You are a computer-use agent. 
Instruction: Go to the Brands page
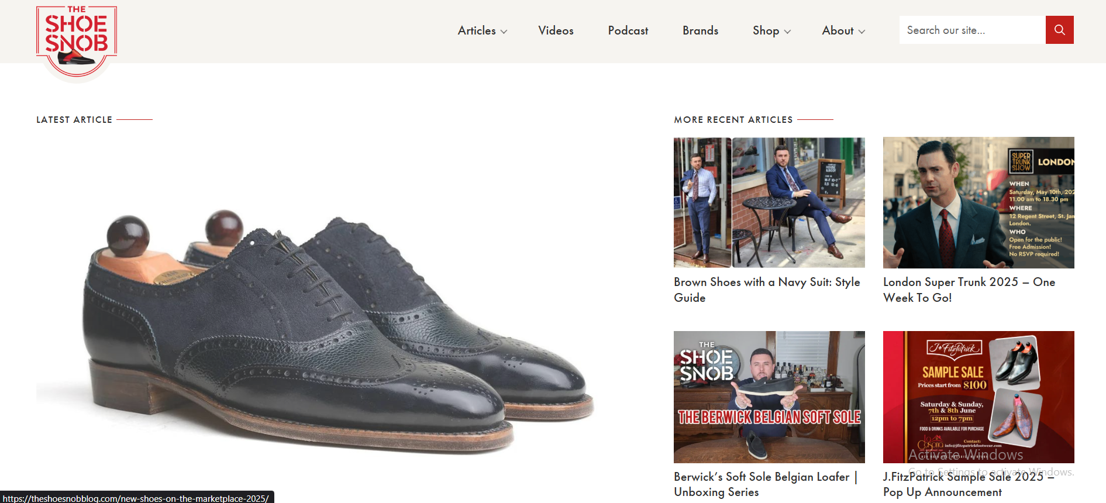tap(700, 30)
